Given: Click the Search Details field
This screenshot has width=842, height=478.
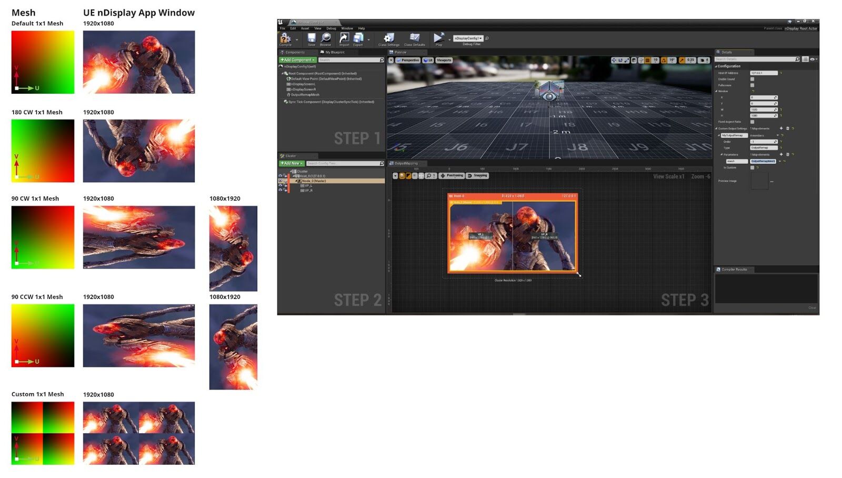Looking at the screenshot, I should (757, 59).
